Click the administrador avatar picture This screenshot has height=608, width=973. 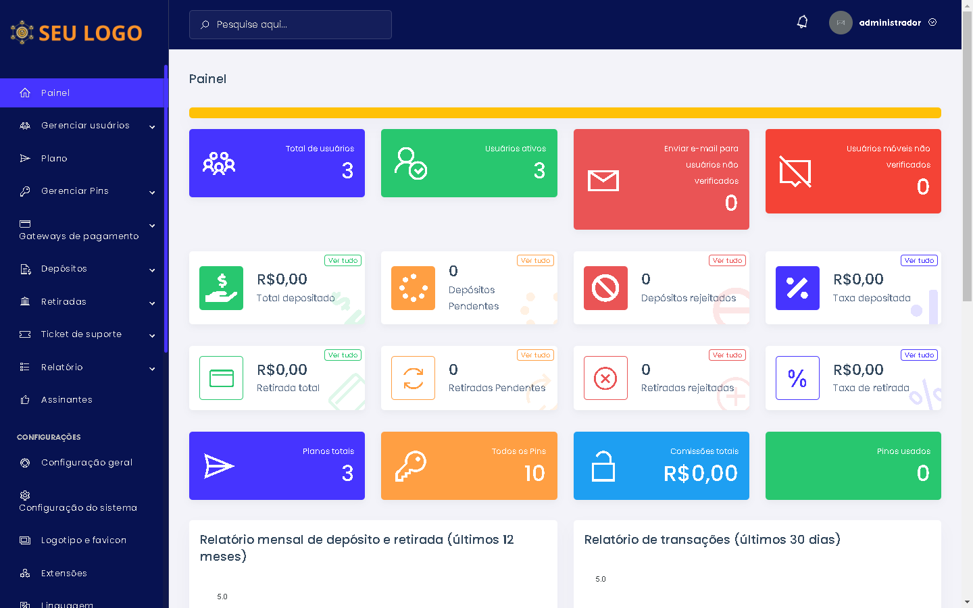click(841, 23)
